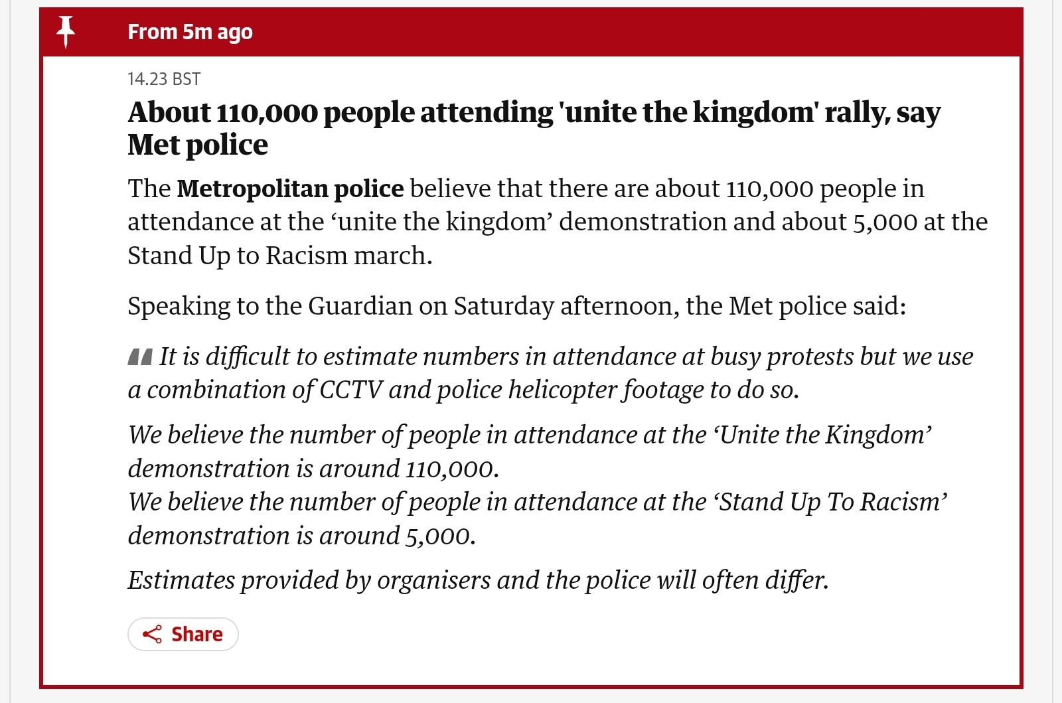Click the grey quotation mark icon before the quote
1062x703 pixels.
(x=140, y=357)
